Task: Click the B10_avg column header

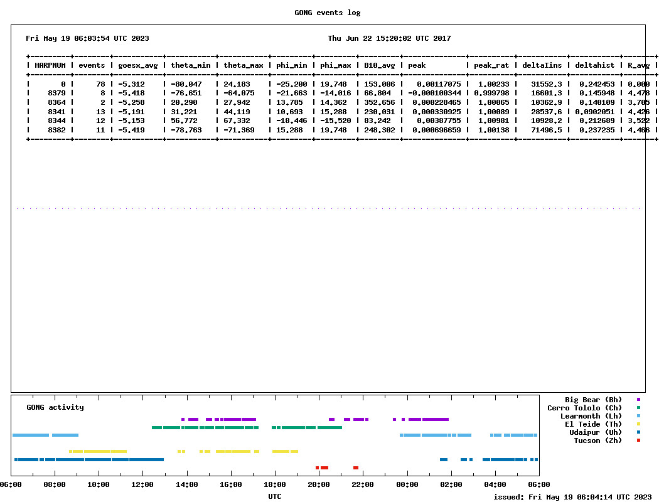Action: tap(380, 65)
